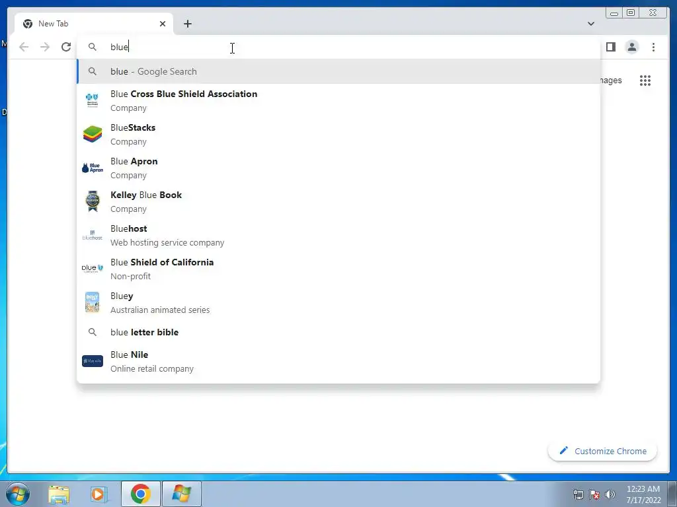Click the Blue Nile logo icon

[93, 361]
